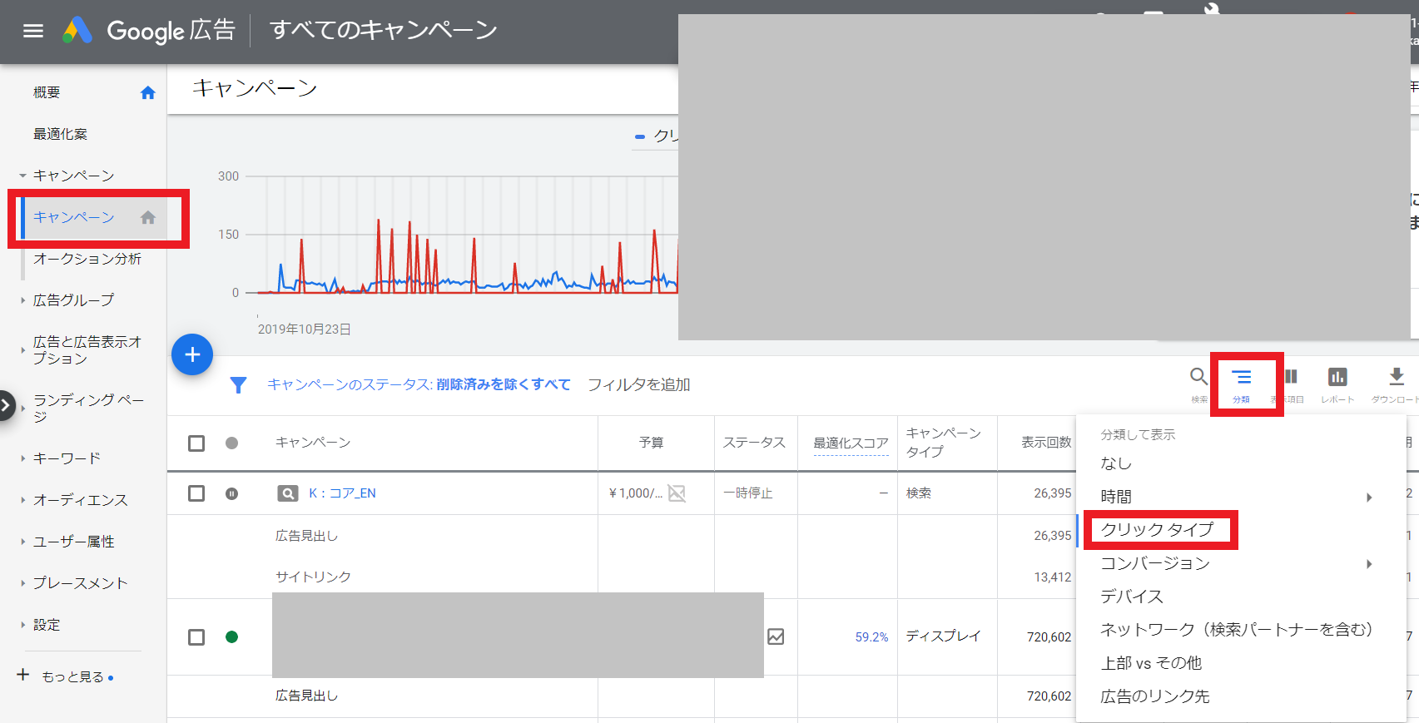Image resolution: width=1419 pixels, height=723 pixels.
Task: Expand キーワード in the sidebar
Action: coord(22,458)
